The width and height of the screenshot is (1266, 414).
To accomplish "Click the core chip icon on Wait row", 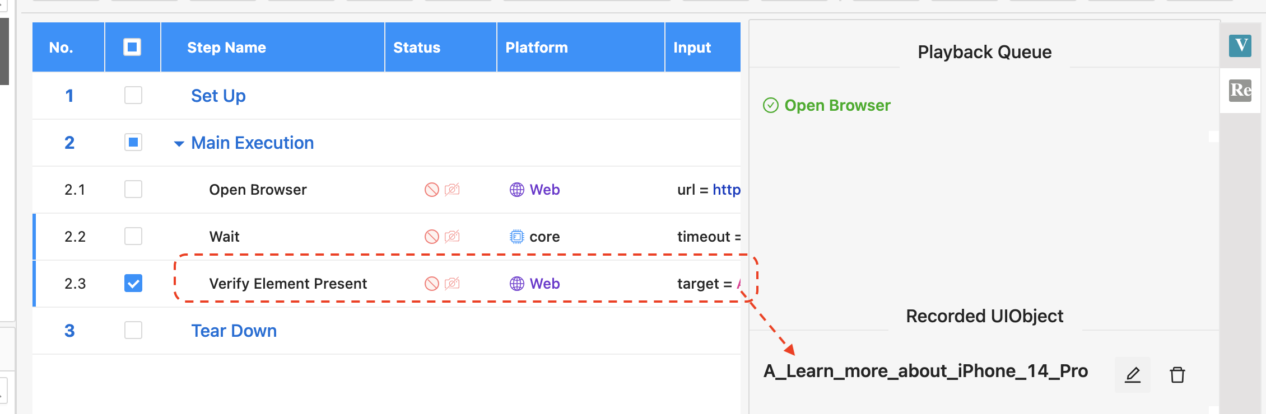I will click(516, 237).
